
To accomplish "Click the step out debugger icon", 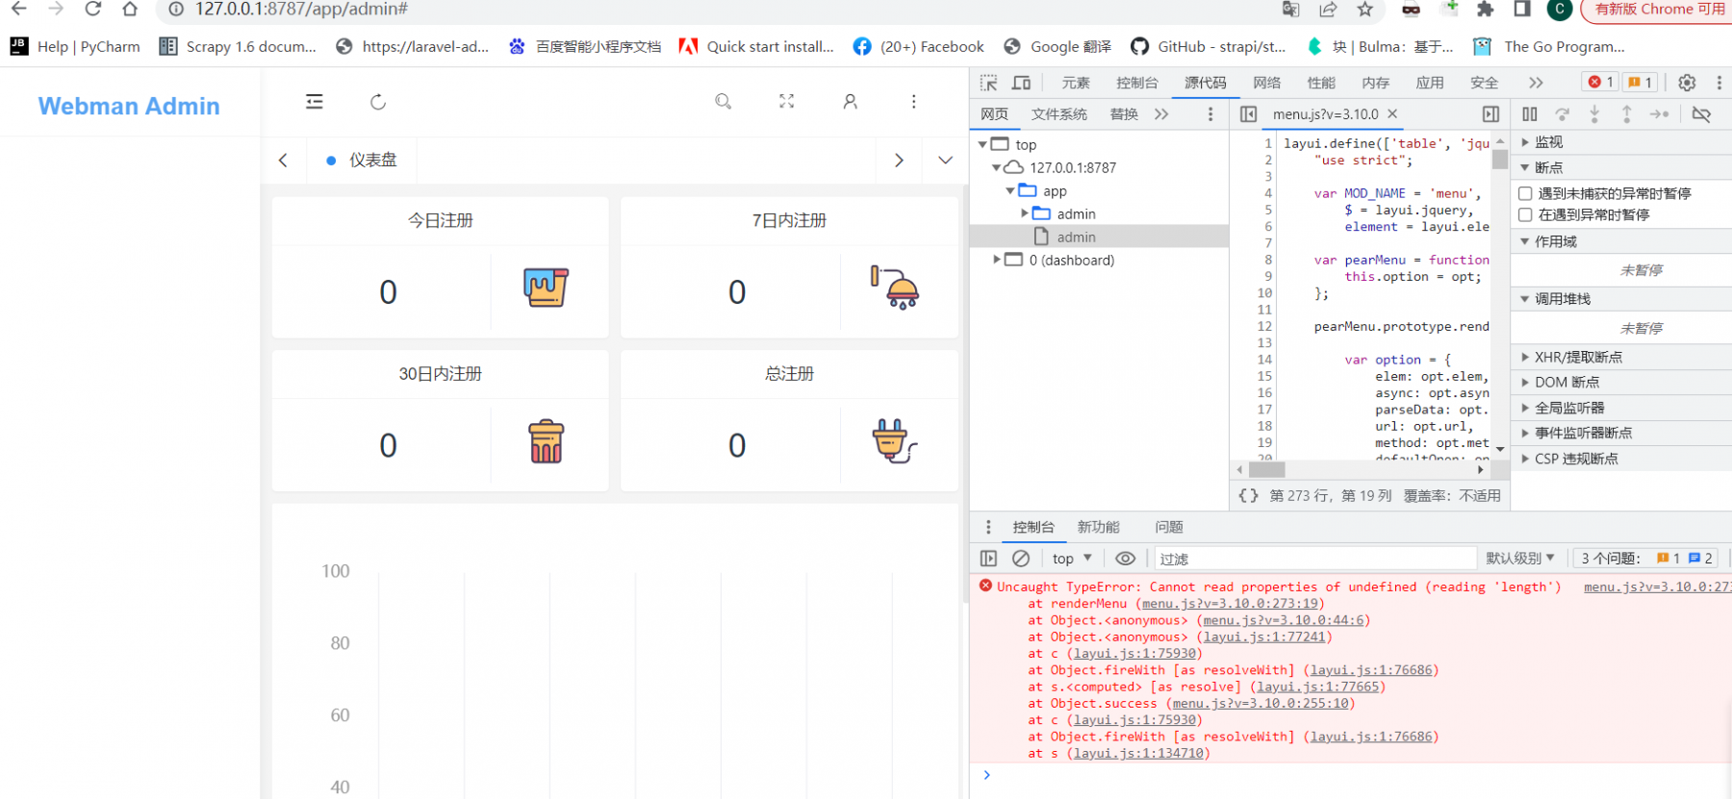I will pyautogui.click(x=1627, y=114).
